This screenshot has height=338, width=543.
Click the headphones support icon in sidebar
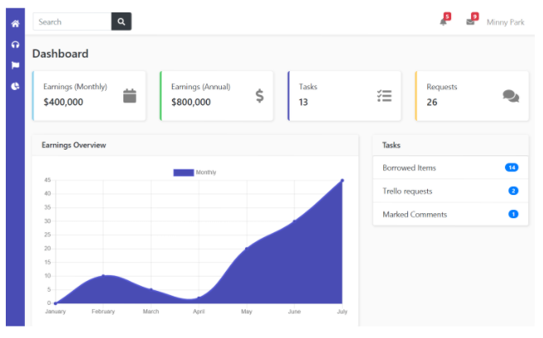point(15,45)
